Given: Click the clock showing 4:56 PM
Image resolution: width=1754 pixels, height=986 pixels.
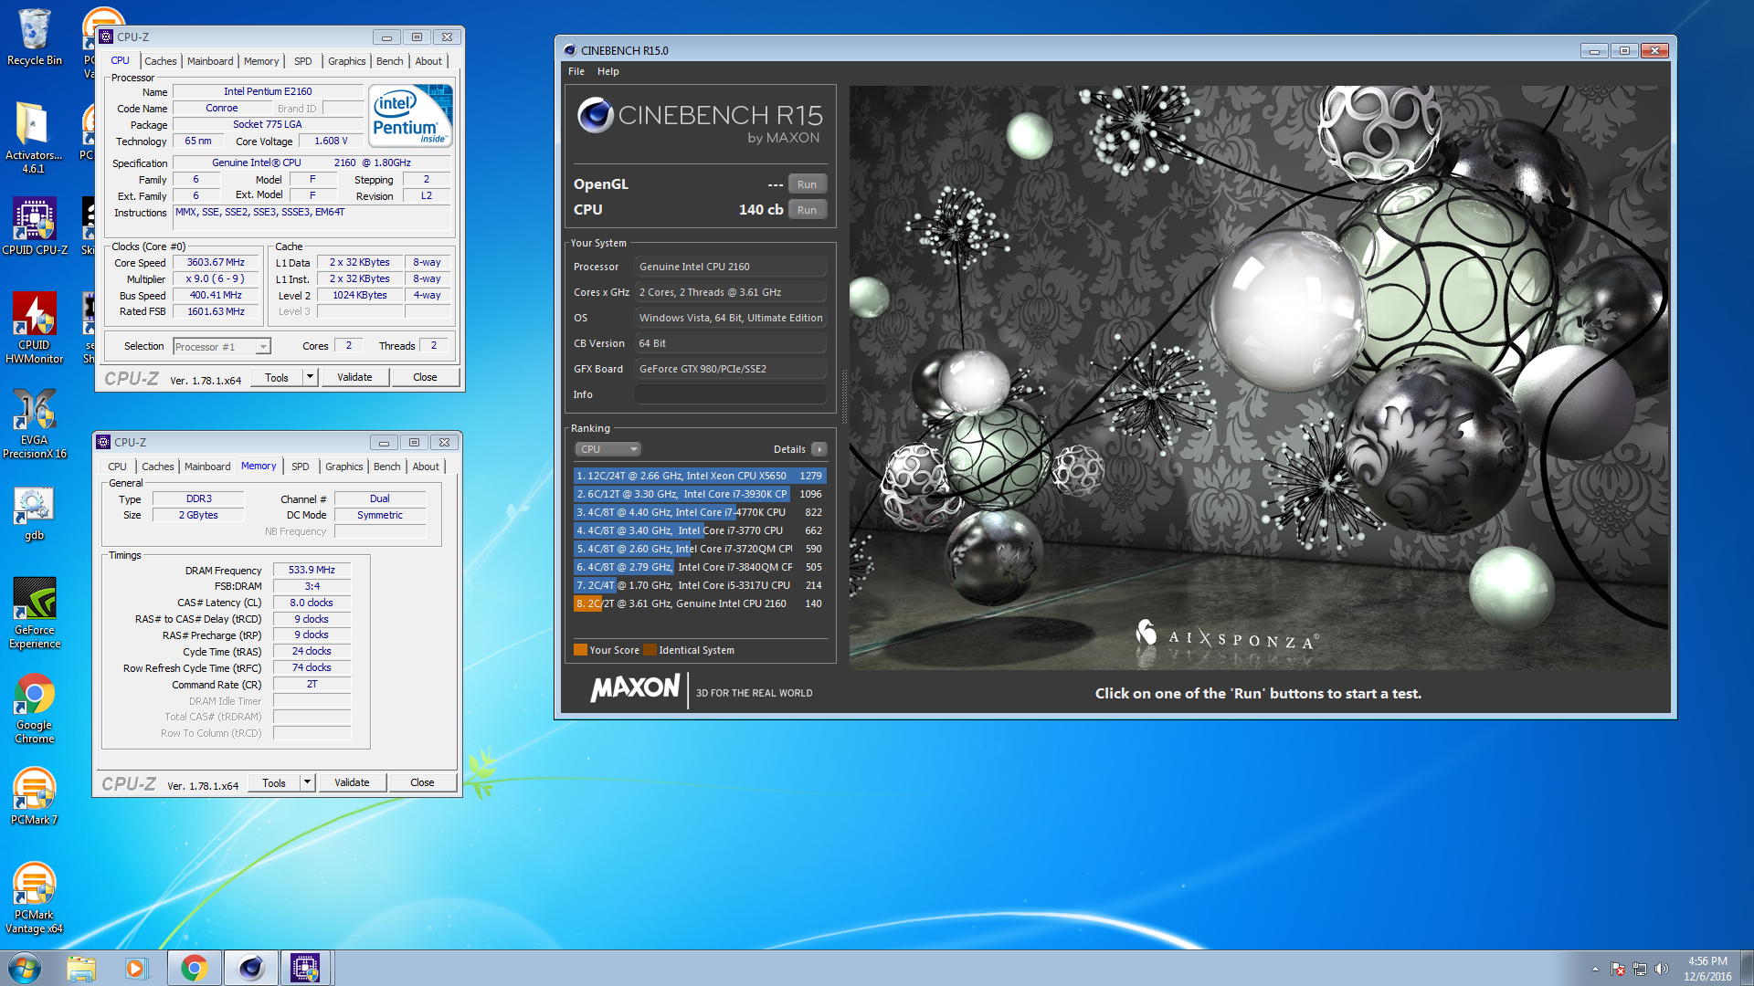Looking at the screenshot, I should [x=1707, y=960].
